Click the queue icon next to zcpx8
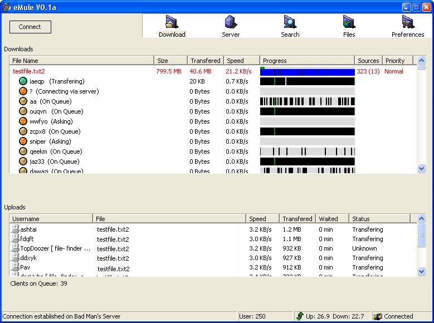The image size is (434, 323). (x=23, y=131)
